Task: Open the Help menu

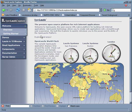Action: 42,6
